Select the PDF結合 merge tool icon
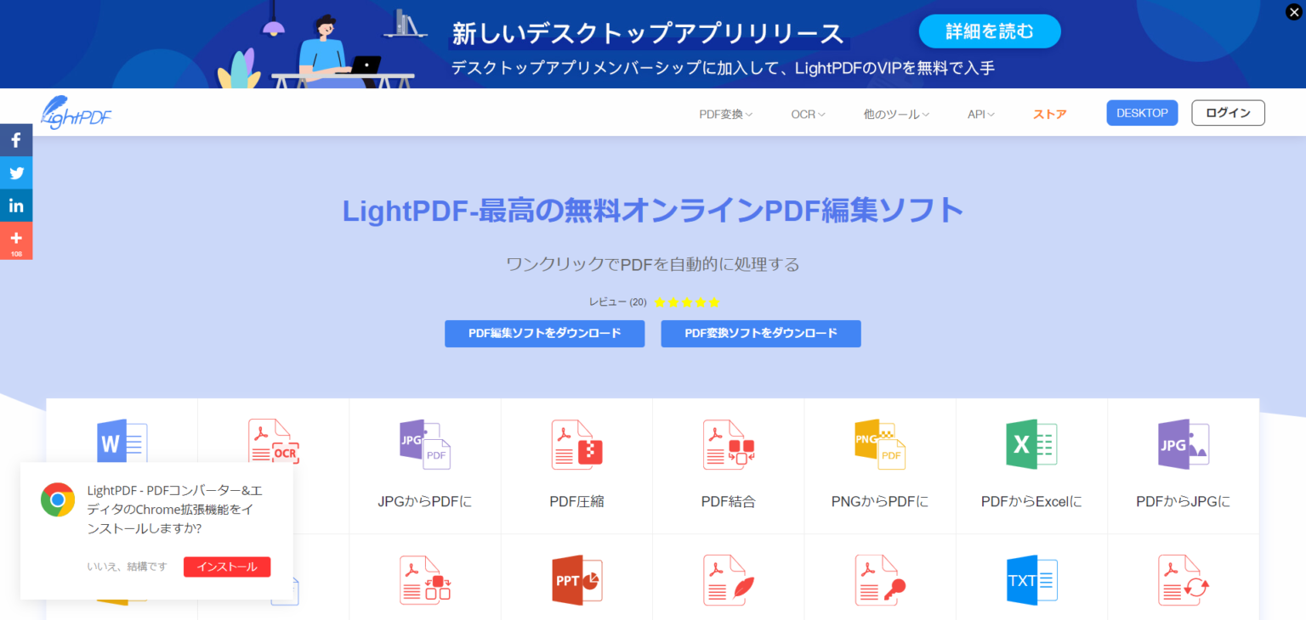The height and width of the screenshot is (620, 1306). (x=728, y=445)
